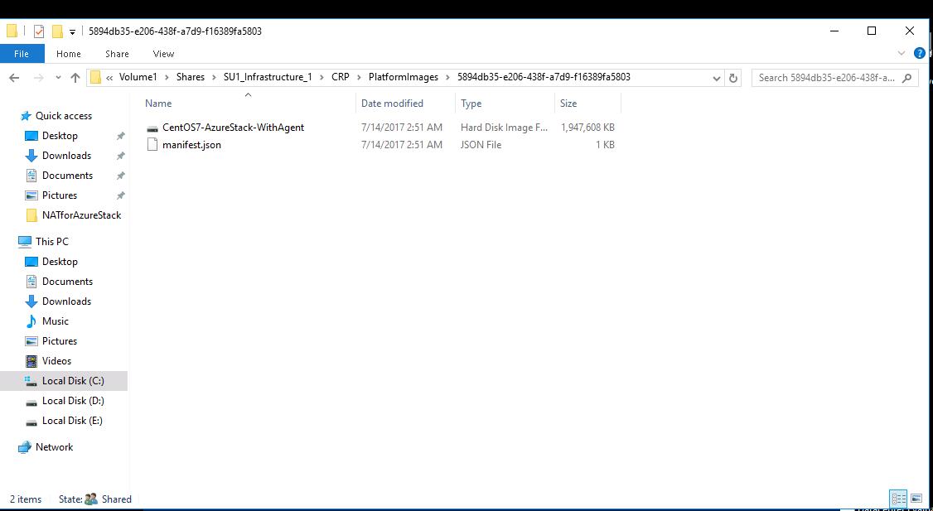Open Desktop under This PC

pyautogui.click(x=60, y=262)
